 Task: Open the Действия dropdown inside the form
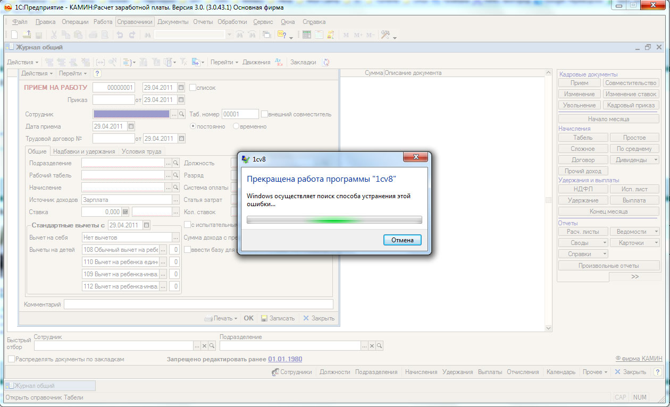37,73
